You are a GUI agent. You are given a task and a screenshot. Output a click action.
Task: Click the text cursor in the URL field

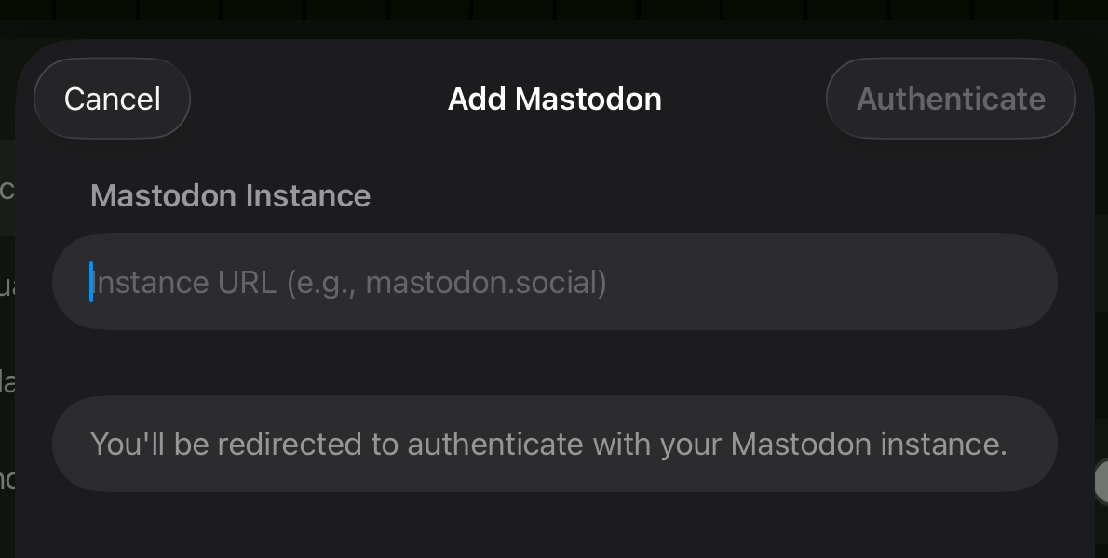90,282
